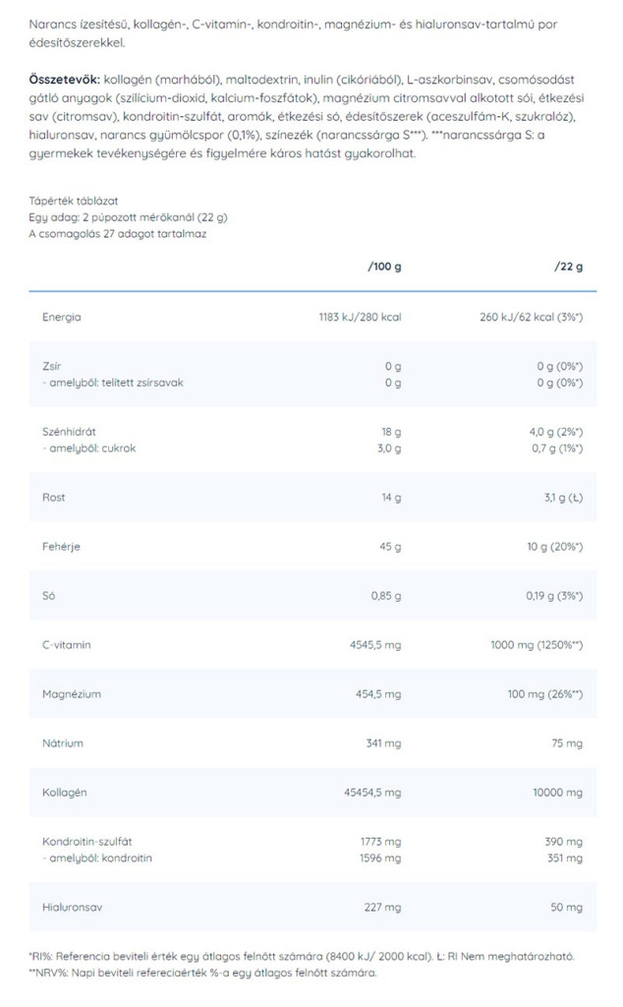Screen dimensions: 623x1007
Task: Click the "Kondroitin-szulfát" row label
Action: click(88, 842)
